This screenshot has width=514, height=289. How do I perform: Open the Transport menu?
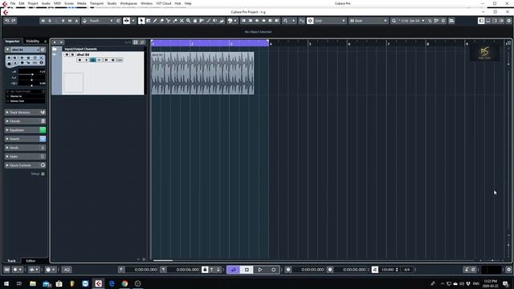96,3
